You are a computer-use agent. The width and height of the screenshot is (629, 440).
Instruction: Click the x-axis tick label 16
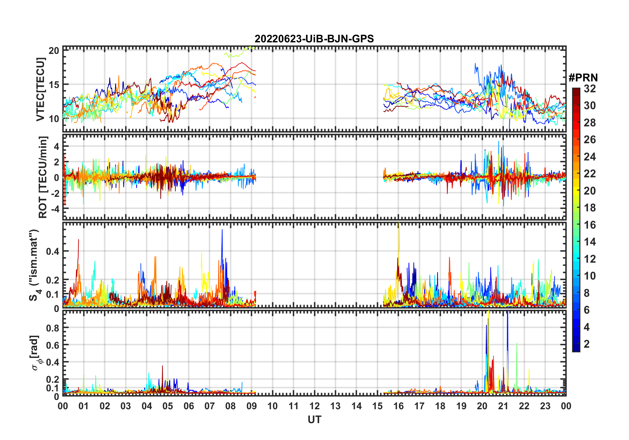tap(398, 406)
